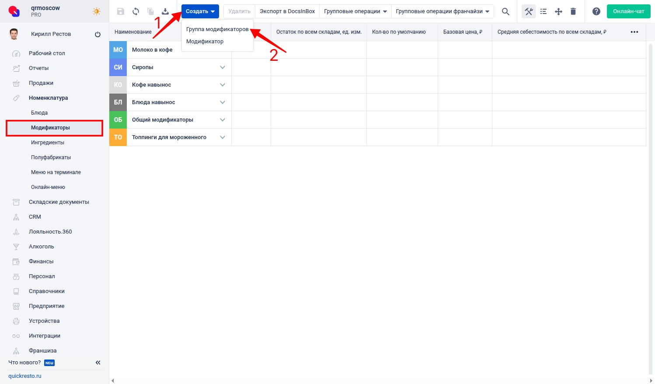Click the ТО orange group badge
655x384 pixels.
point(118,137)
